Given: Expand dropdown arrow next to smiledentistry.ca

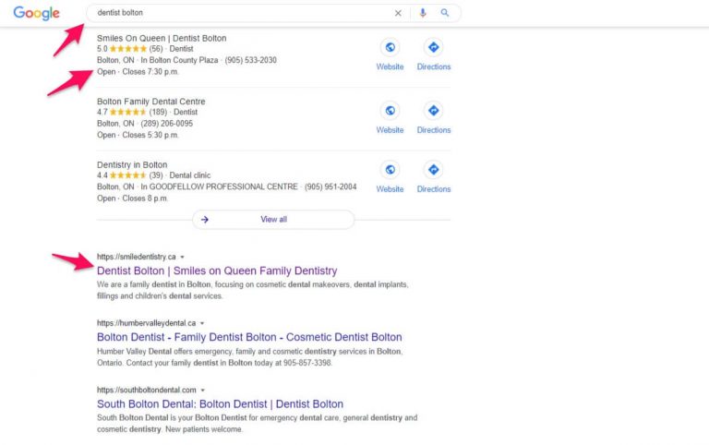Looking at the screenshot, I should [x=182, y=257].
